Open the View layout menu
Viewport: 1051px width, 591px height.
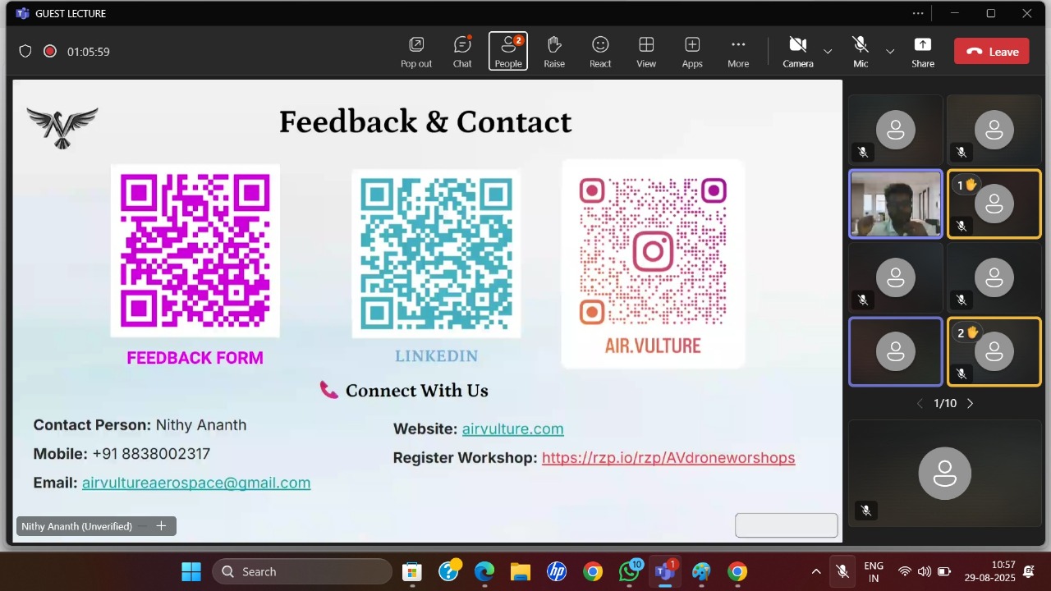click(646, 51)
